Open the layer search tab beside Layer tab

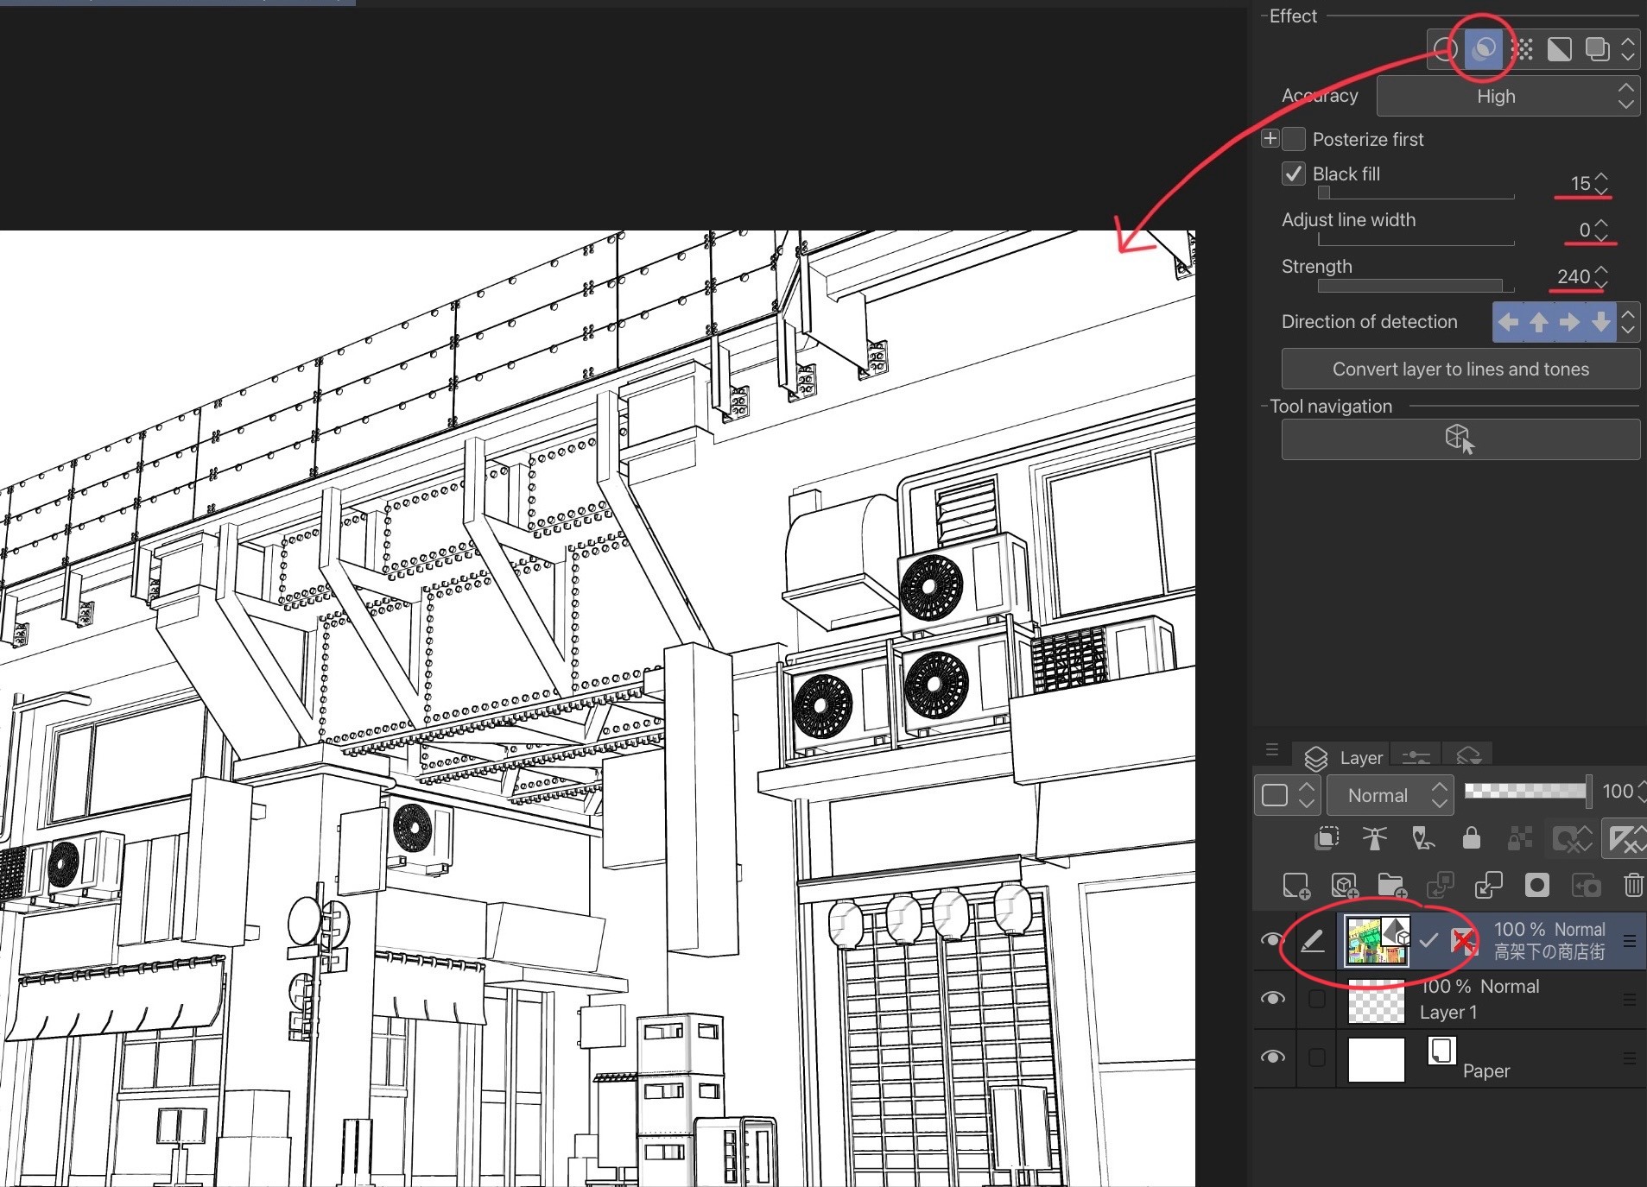[1415, 757]
